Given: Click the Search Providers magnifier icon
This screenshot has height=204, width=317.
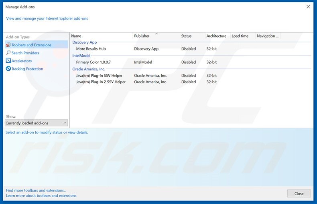Looking at the screenshot, I should [x=8, y=53].
